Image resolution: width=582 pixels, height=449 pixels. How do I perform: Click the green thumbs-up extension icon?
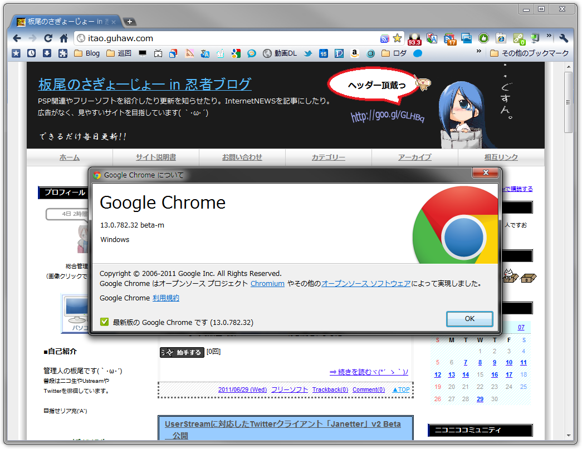(483, 38)
